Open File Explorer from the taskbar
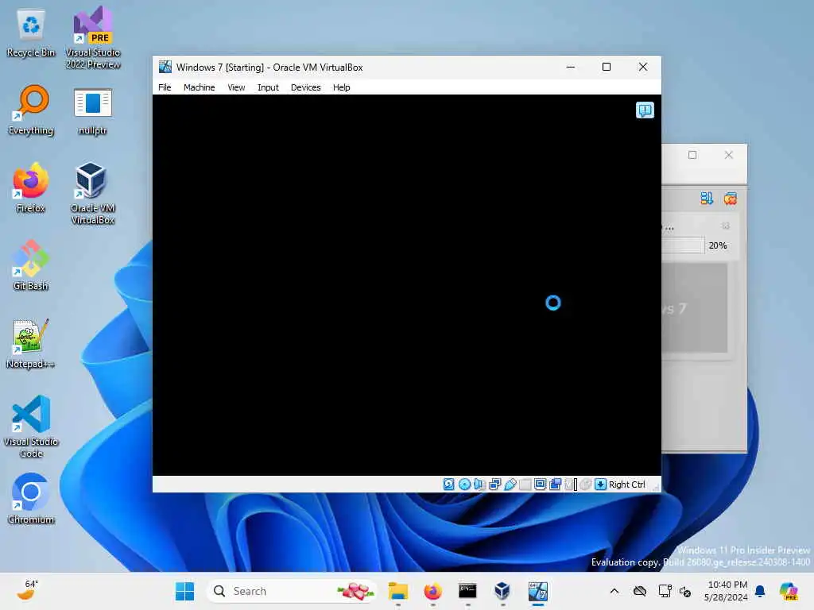 point(398,591)
